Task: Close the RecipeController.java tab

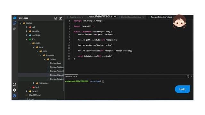Action: pos(143,17)
